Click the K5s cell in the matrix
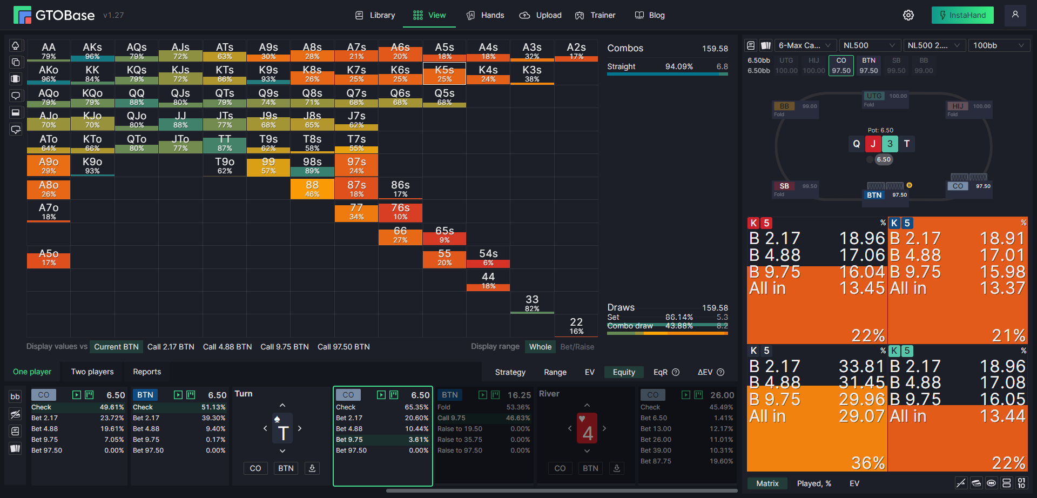The height and width of the screenshot is (498, 1037). tap(444, 73)
